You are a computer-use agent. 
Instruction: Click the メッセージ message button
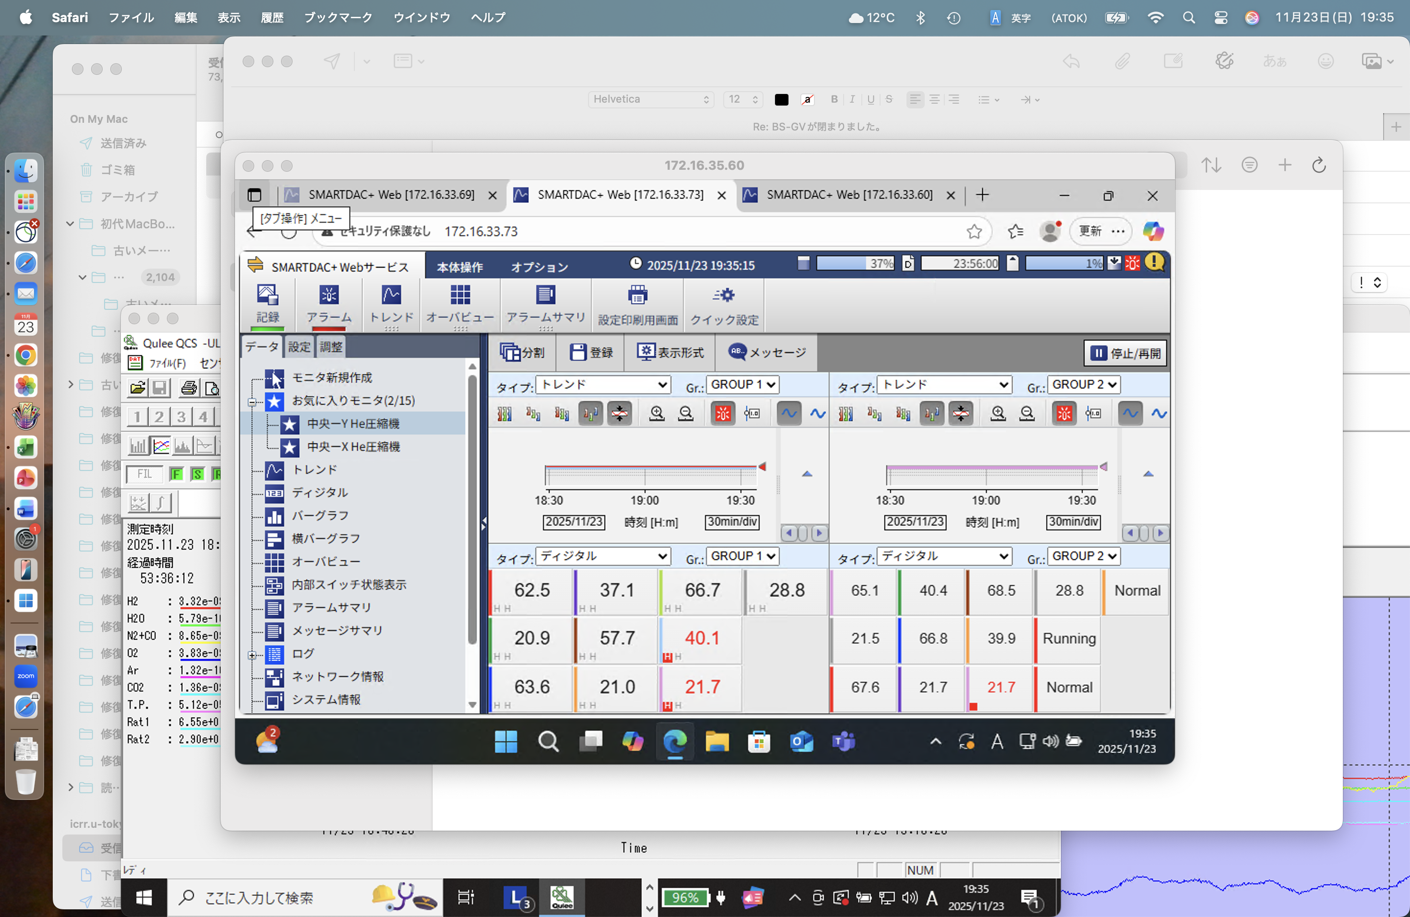pyautogui.click(x=766, y=353)
